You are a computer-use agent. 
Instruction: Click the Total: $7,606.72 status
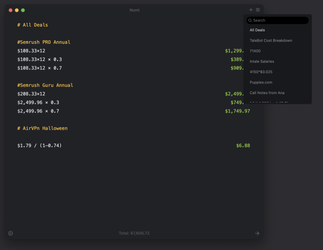134,233
